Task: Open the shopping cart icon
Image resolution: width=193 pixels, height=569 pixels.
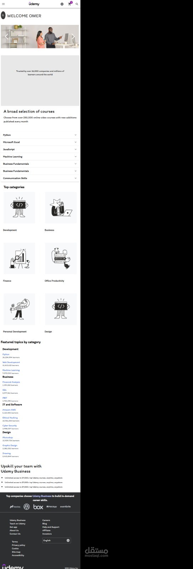Action: coord(70,4)
